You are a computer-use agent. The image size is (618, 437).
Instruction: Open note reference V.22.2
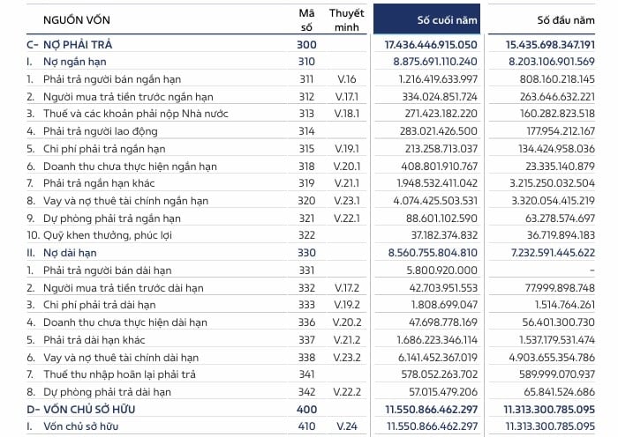pos(346,391)
